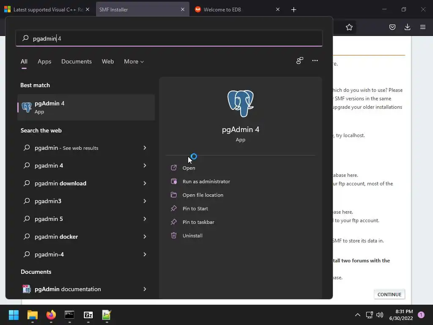Close the Visual C++ browser tab
Image resolution: width=433 pixels, height=325 pixels.
pos(88,9)
